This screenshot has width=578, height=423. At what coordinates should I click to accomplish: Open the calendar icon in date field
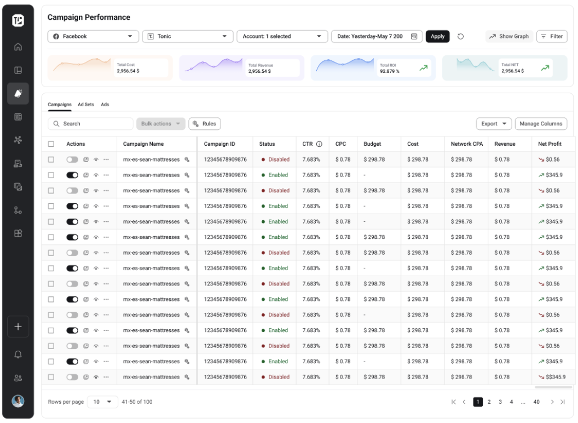click(414, 37)
